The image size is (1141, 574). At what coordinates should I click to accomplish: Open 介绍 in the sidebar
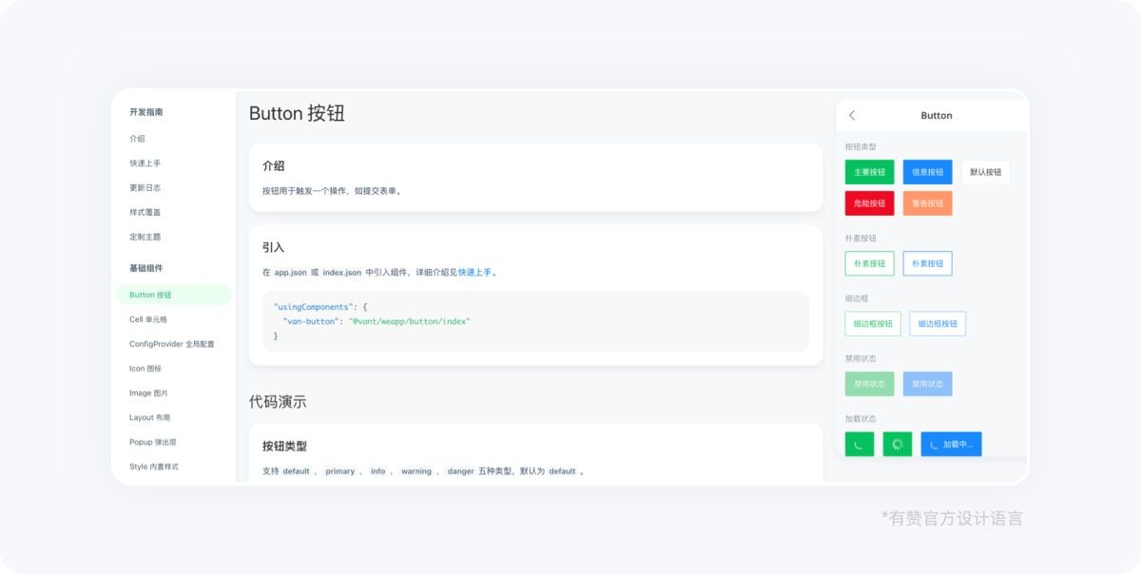138,139
